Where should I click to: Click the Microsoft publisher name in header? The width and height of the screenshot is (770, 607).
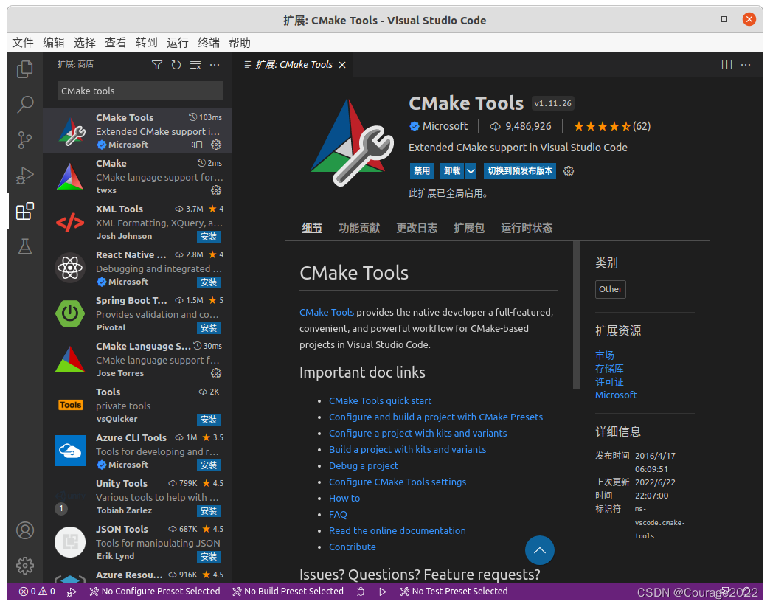445,126
